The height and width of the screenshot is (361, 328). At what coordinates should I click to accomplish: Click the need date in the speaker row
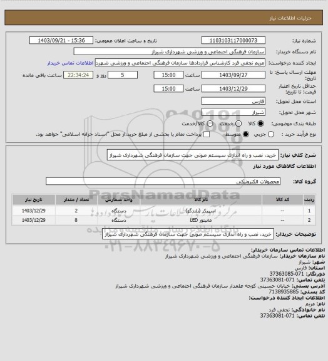pyautogui.click(x=34, y=211)
